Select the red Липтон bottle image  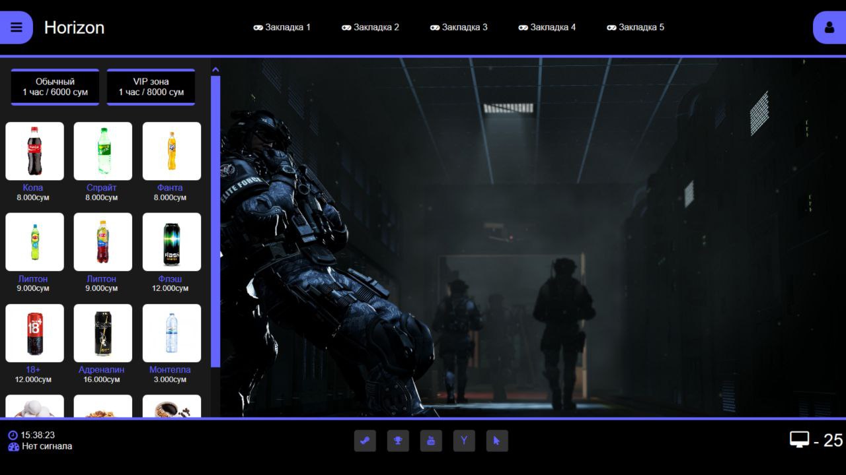tap(103, 242)
